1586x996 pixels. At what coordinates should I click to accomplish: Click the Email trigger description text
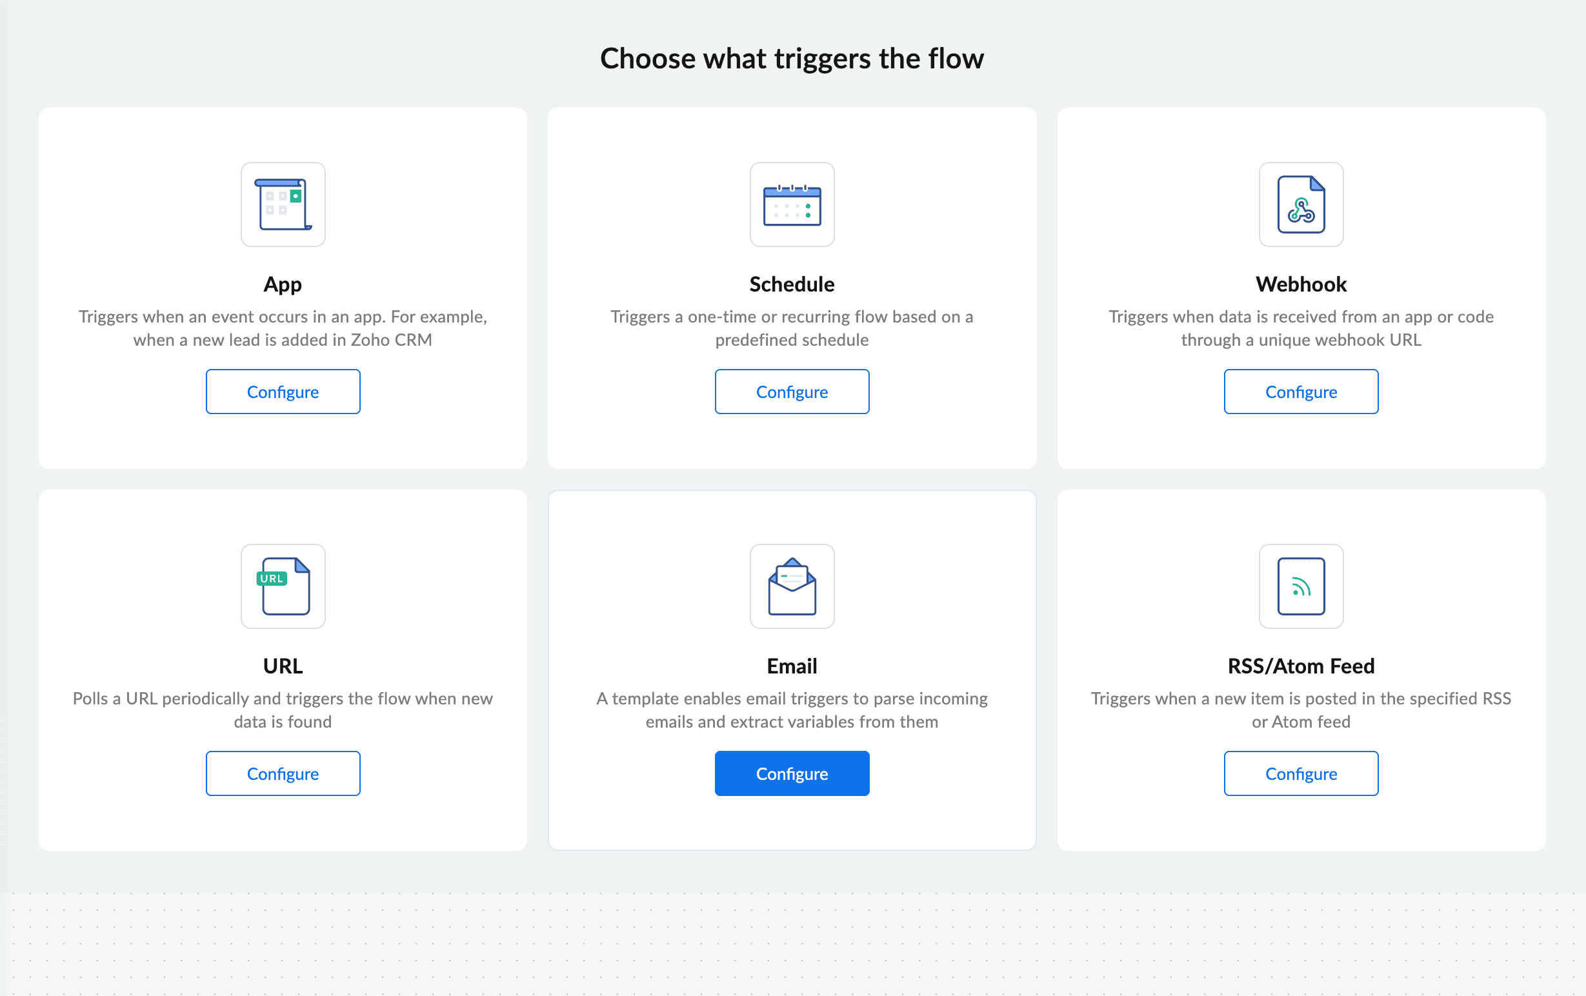pyautogui.click(x=792, y=710)
